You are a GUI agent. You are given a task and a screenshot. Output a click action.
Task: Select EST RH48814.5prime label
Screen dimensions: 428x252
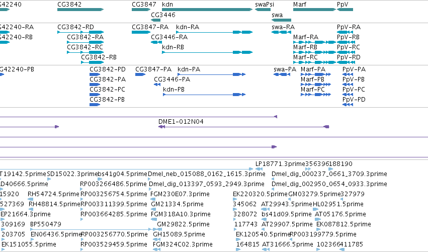point(54,204)
